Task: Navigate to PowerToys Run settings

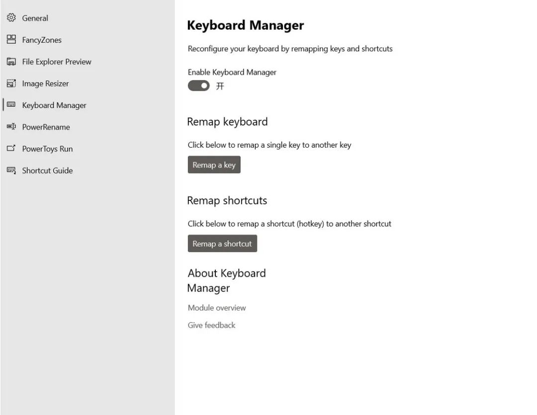Action: tap(47, 149)
